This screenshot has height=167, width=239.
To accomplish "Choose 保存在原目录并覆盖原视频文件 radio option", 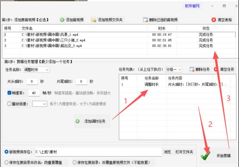I will [x=75, y=162].
